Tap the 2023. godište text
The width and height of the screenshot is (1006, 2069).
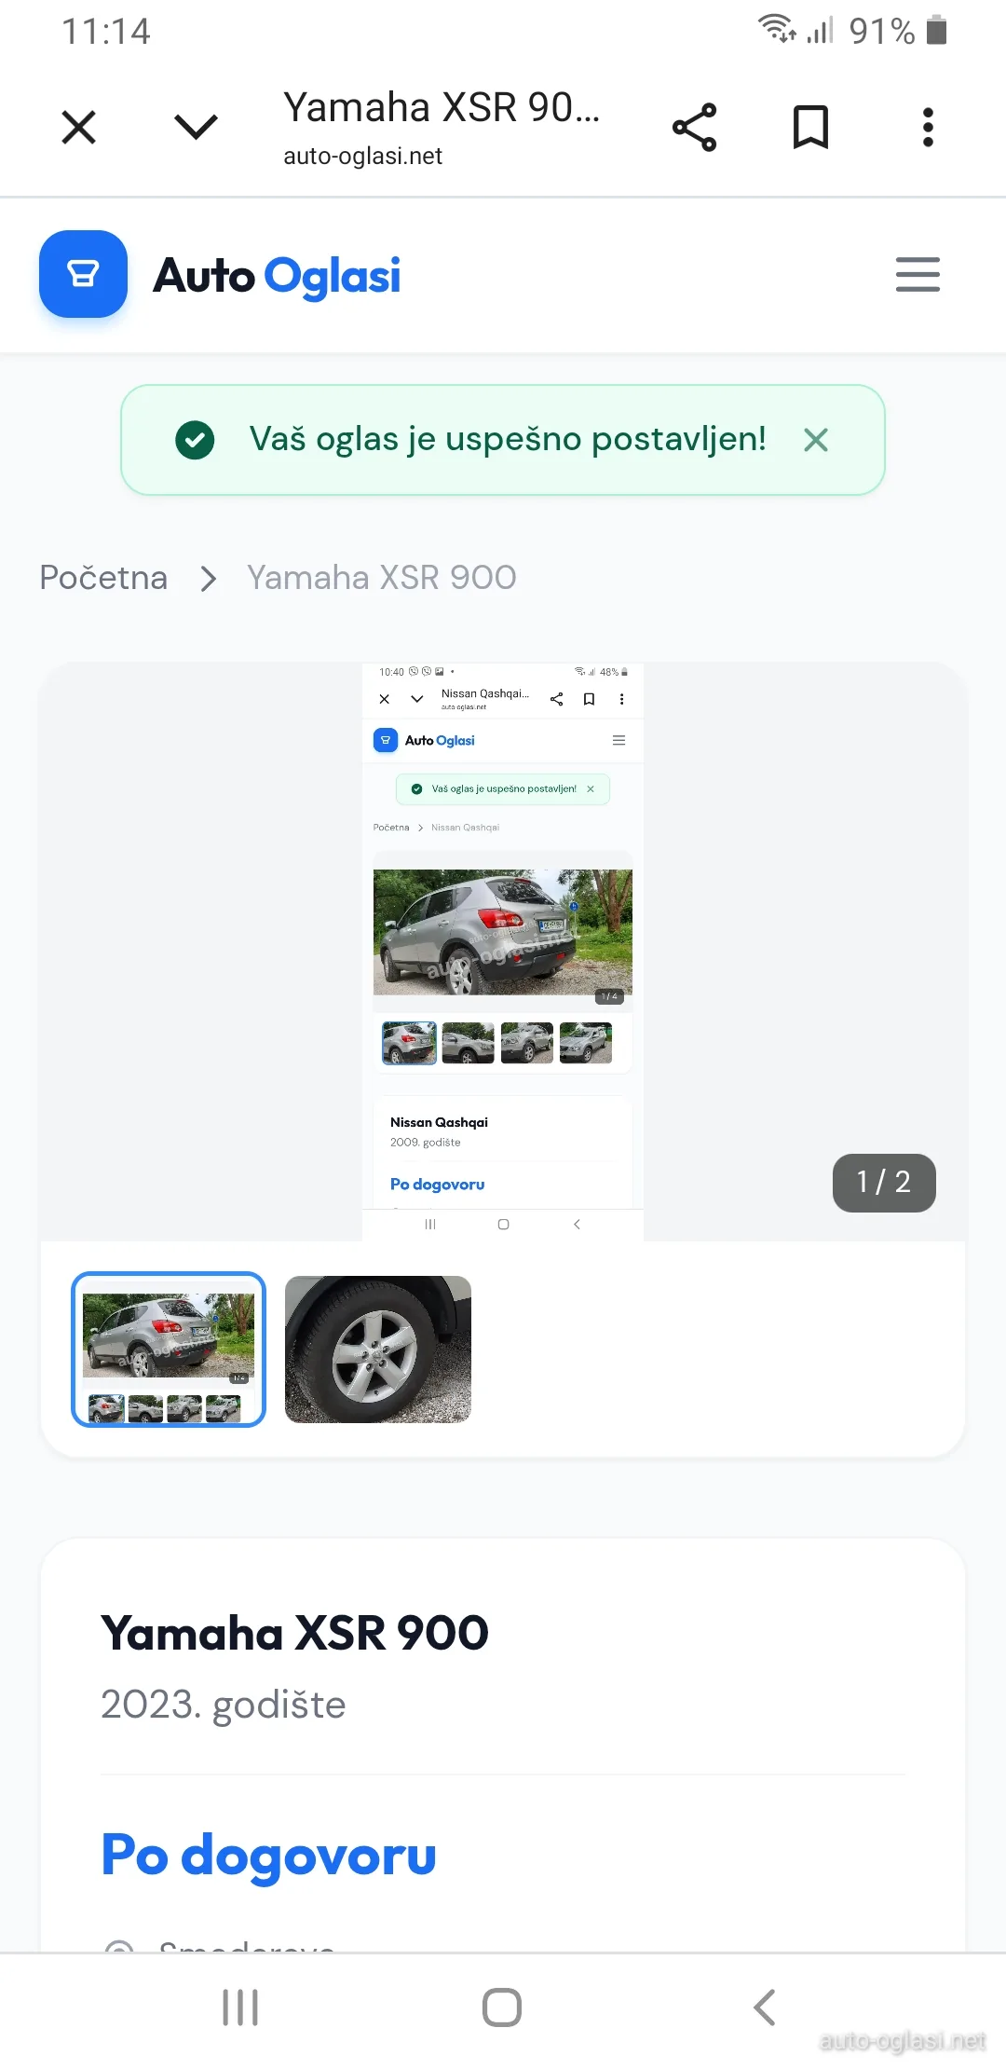pos(224,1705)
